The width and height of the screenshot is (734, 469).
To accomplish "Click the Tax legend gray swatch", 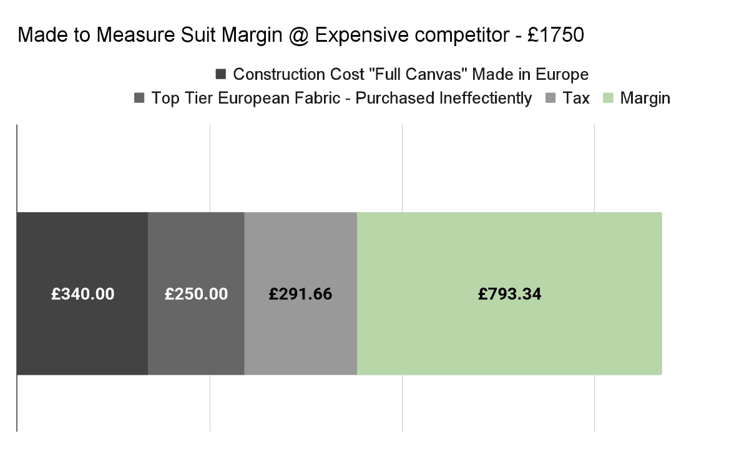I will [x=550, y=98].
